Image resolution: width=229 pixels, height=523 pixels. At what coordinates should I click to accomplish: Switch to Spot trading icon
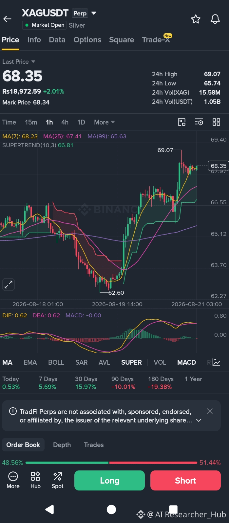tap(58, 480)
